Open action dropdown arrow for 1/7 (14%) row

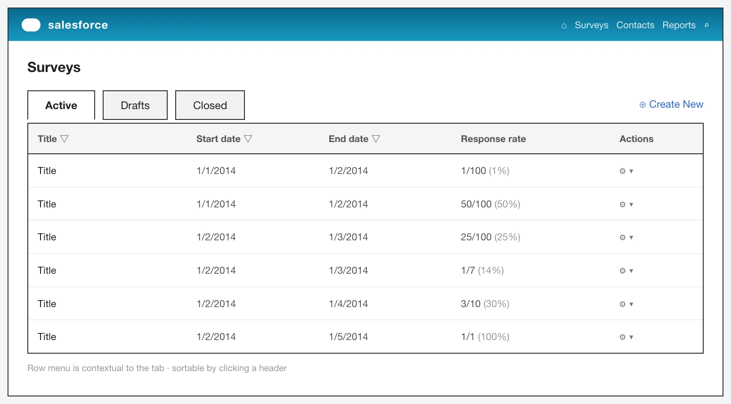coord(631,271)
